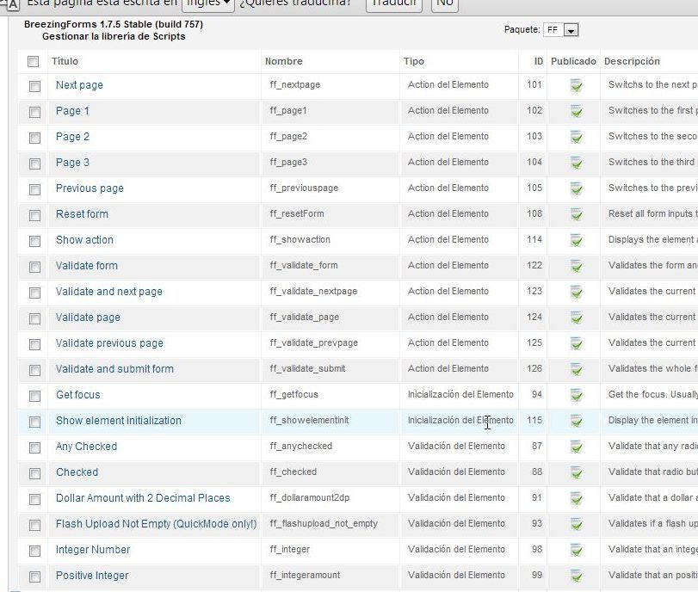
Task: Toggle published icon for Validate and submit form
Action: (x=576, y=369)
